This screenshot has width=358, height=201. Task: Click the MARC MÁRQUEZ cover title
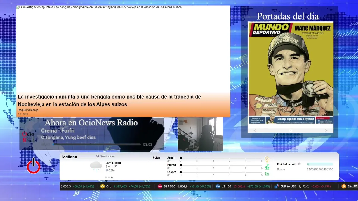(x=313, y=28)
